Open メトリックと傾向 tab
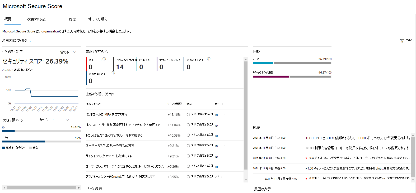This screenshot has height=193, width=416. coord(97,19)
